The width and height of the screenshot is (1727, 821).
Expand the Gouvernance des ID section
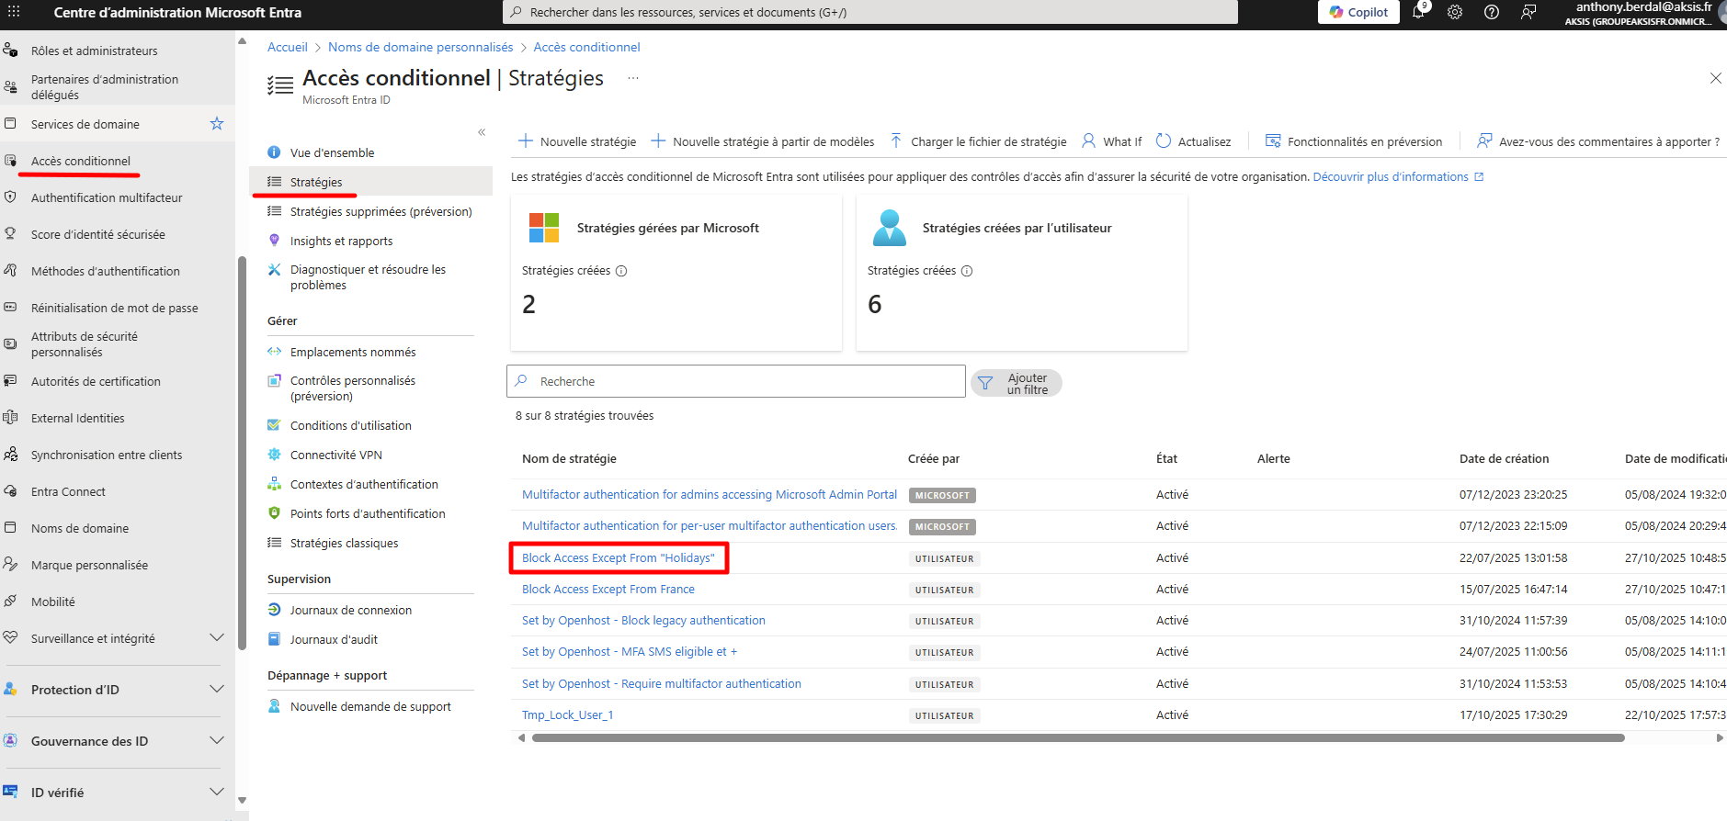click(217, 741)
